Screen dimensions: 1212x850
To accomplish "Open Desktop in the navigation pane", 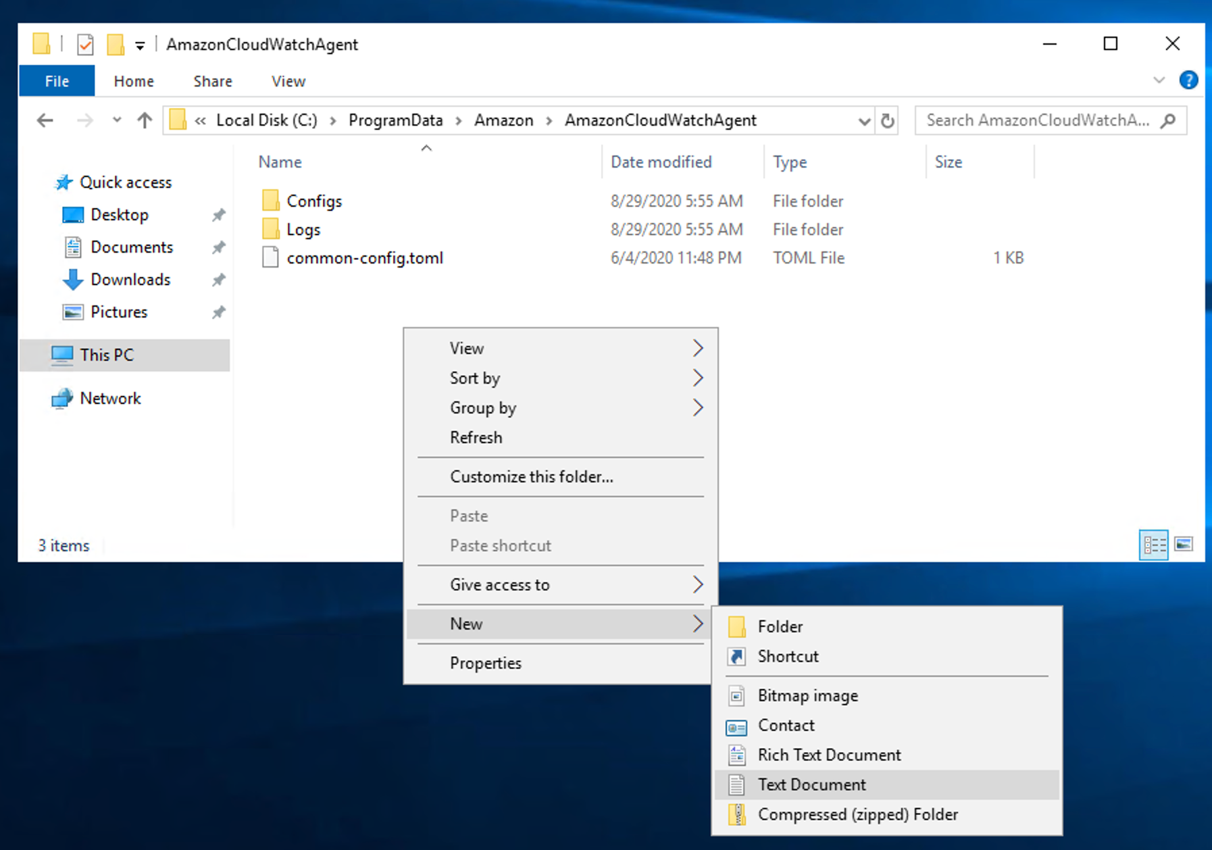I will (x=120, y=215).
